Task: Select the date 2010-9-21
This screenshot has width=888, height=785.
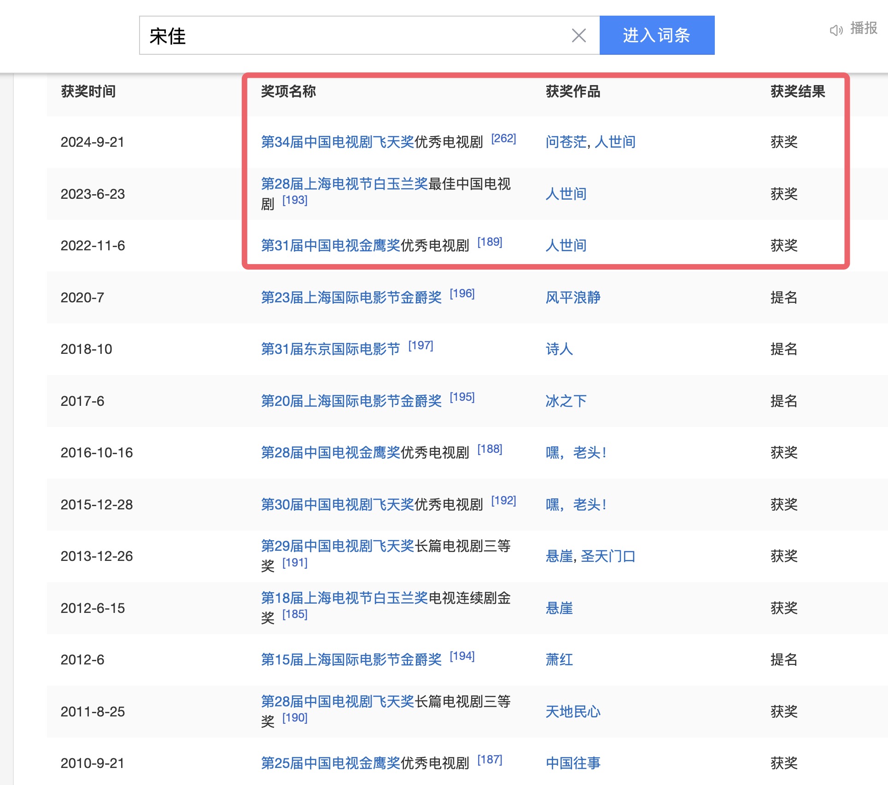Action: pyautogui.click(x=93, y=763)
